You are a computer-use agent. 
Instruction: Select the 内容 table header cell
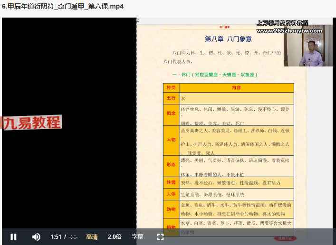[236, 88]
